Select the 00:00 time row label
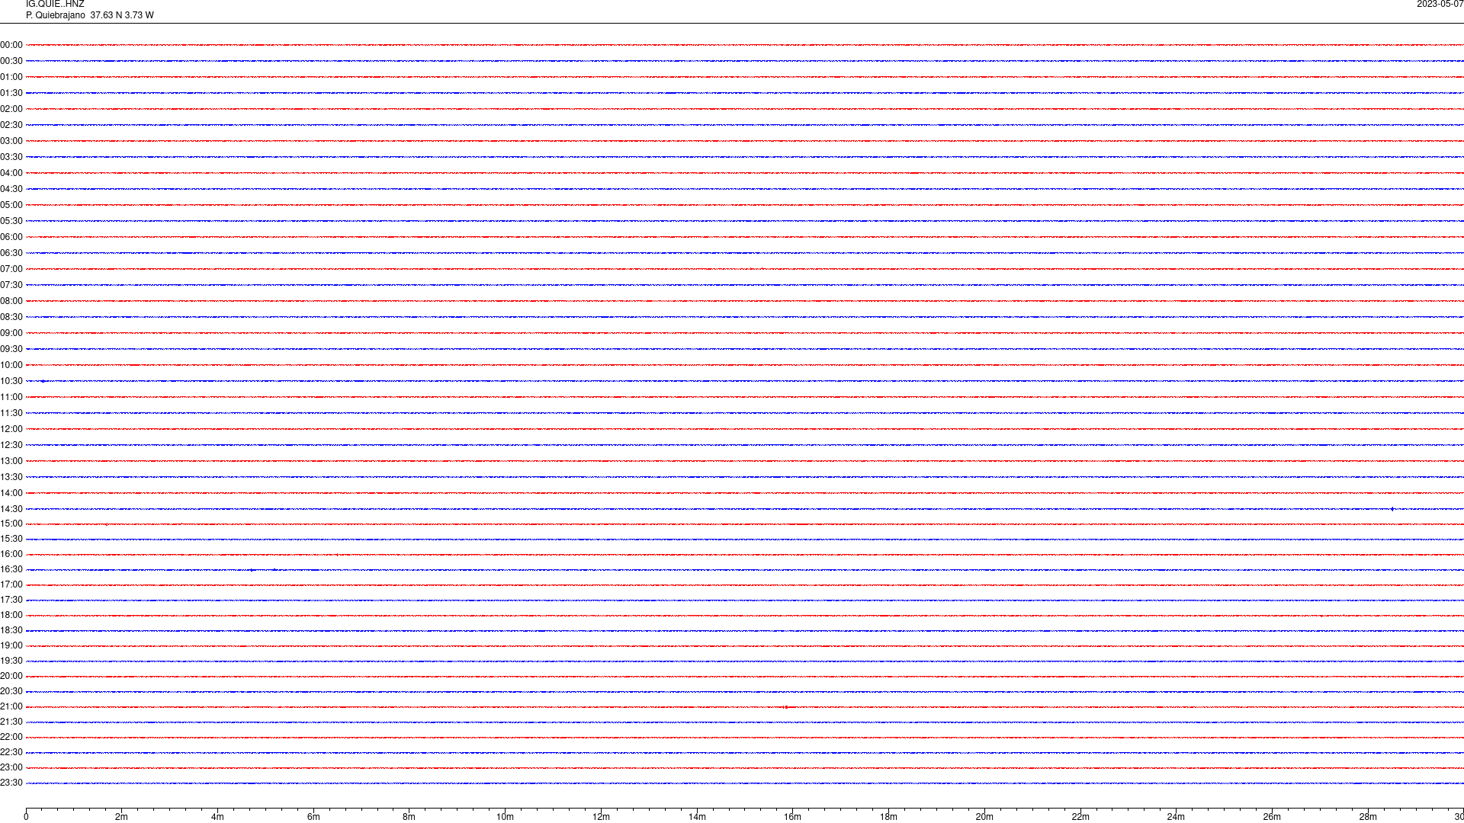This screenshot has width=1464, height=823. pyautogui.click(x=11, y=45)
